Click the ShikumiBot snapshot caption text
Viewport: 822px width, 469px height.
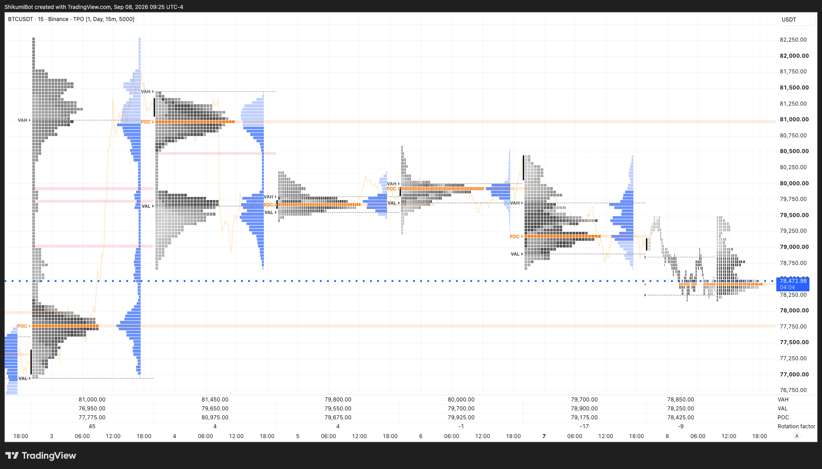(94, 7)
